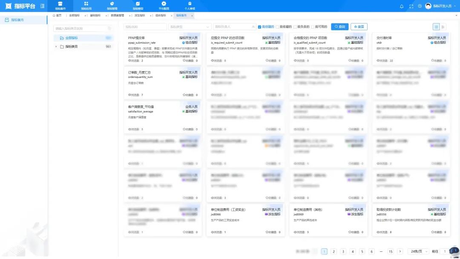The width and height of the screenshot is (460, 259).
Task: Click the fullscreen icon in header
Action: point(411,6)
